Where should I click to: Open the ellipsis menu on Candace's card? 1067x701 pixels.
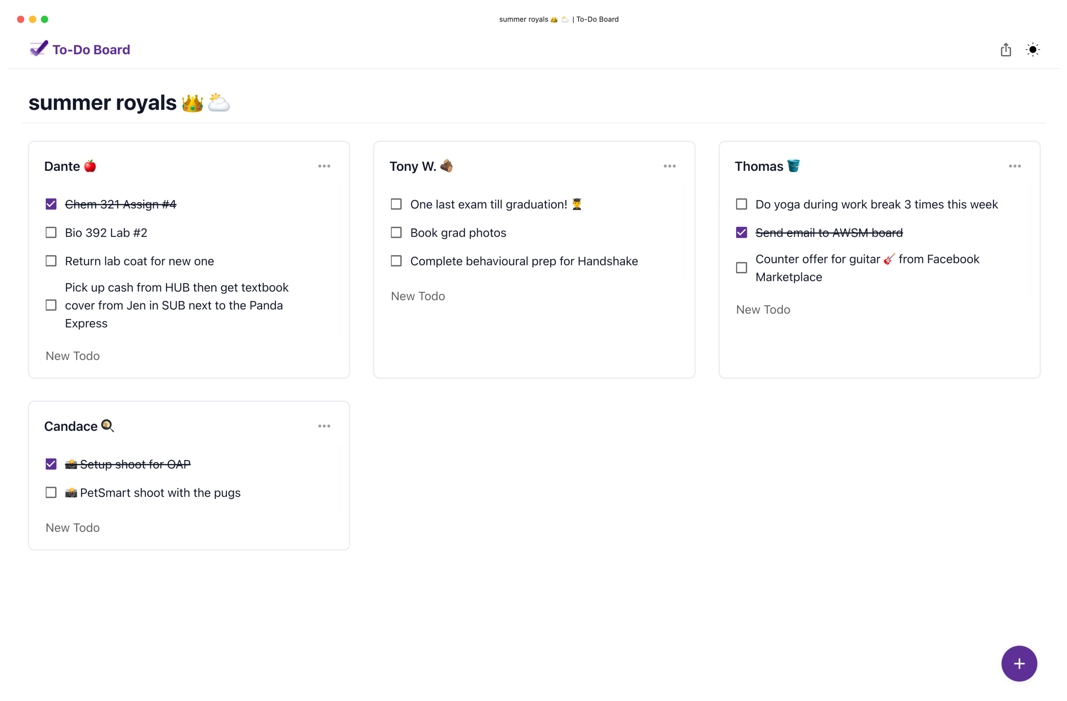pos(324,426)
